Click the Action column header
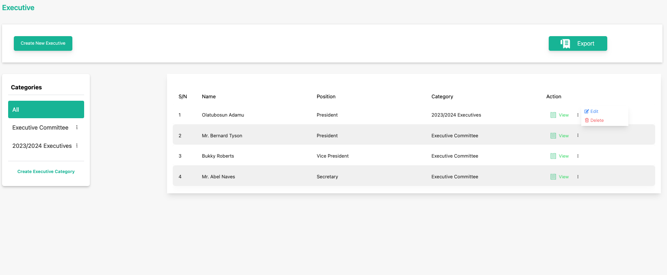Image resolution: width=667 pixels, height=275 pixels. tap(554, 97)
